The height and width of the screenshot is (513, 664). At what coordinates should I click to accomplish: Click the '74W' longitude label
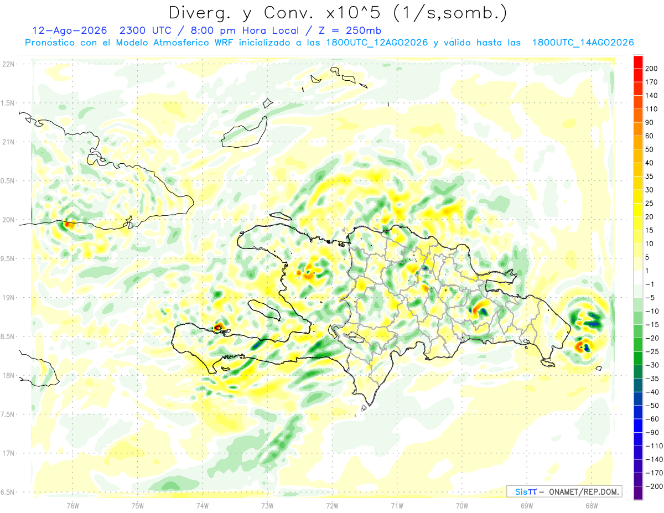(203, 506)
